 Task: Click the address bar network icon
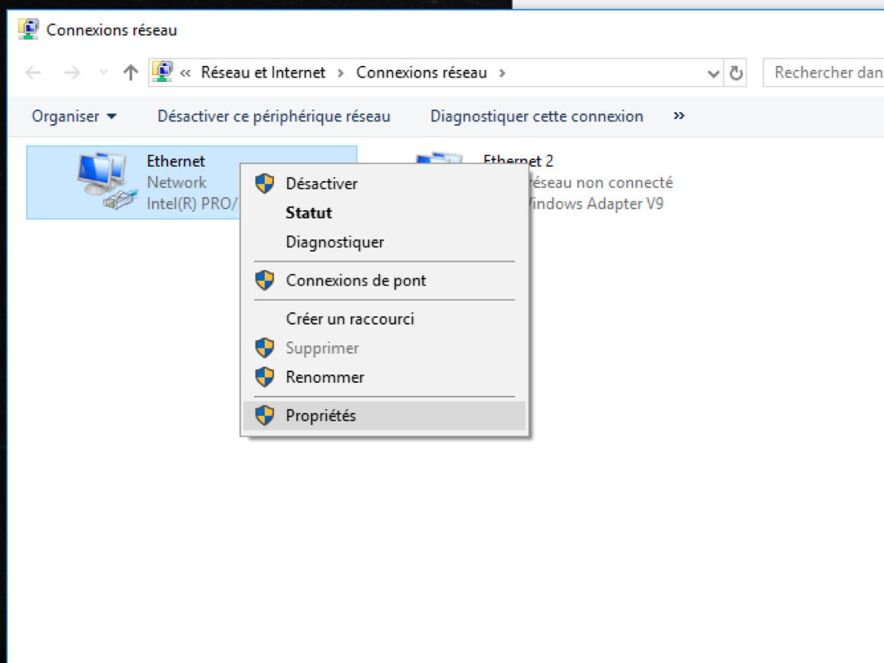(163, 72)
